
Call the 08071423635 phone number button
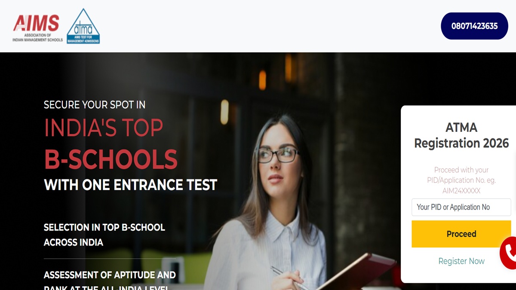coord(474,26)
